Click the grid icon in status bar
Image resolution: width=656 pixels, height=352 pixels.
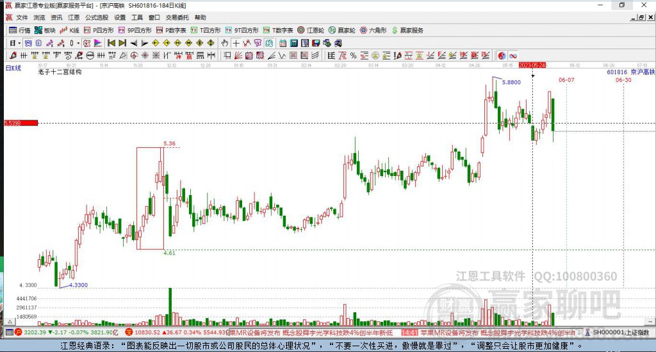pyautogui.click(x=9, y=333)
